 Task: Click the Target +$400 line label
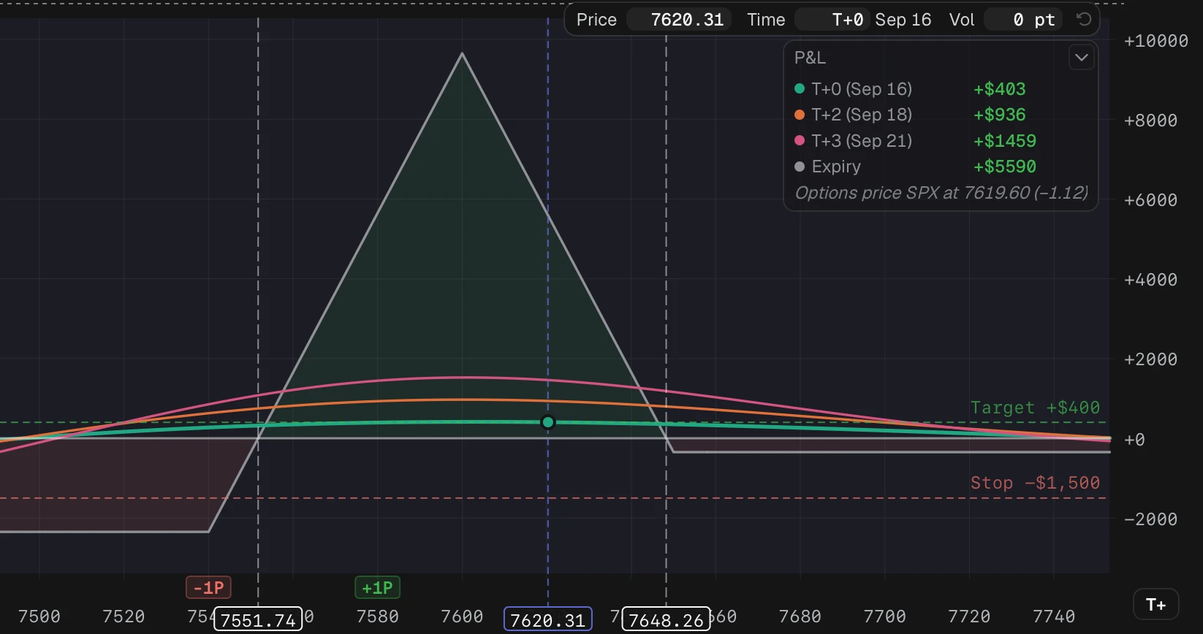pyautogui.click(x=1035, y=408)
